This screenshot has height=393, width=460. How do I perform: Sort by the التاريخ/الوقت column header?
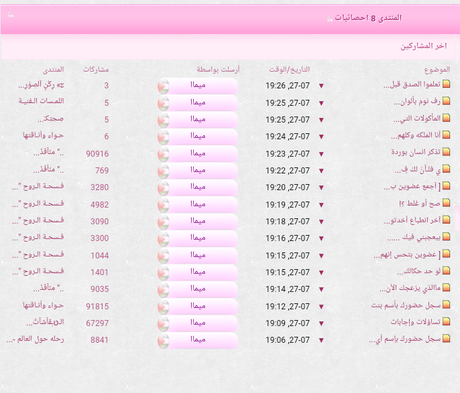click(x=288, y=69)
